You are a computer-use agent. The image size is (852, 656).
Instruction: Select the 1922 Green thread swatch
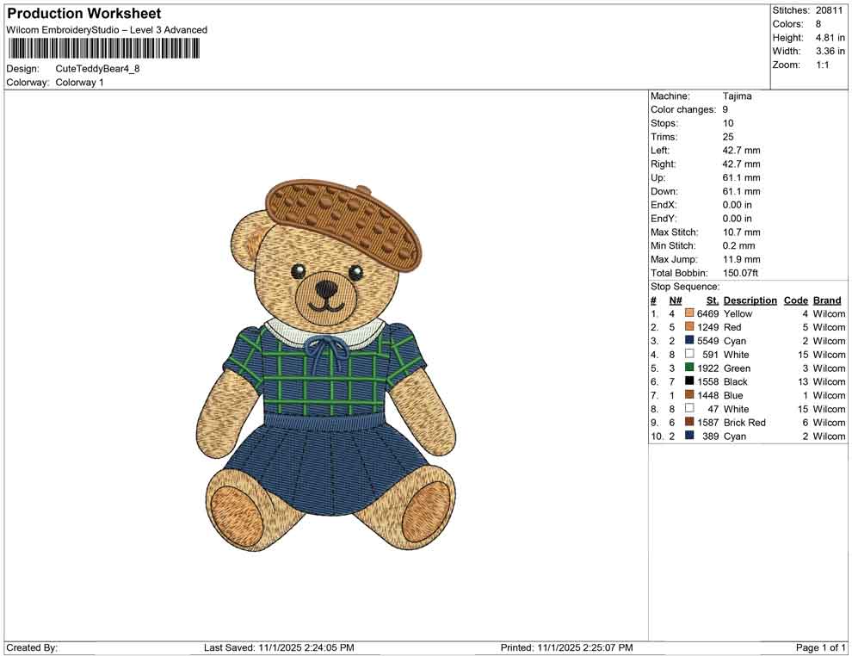[688, 368]
